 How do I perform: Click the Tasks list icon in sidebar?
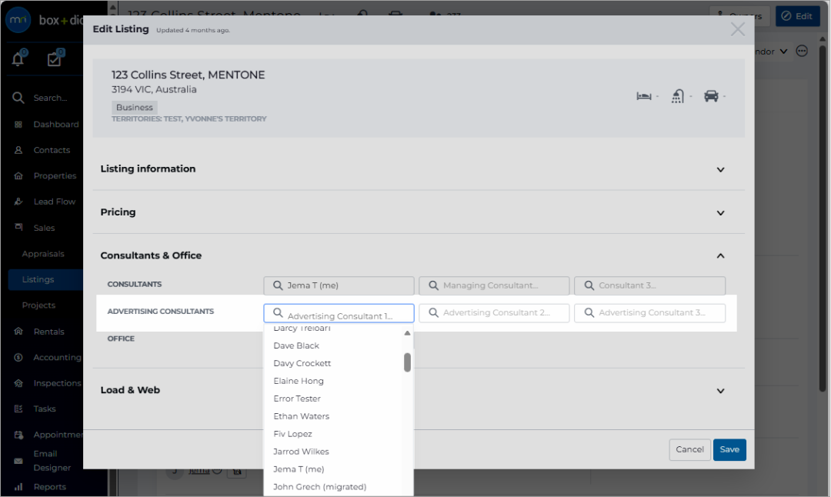click(18, 409)
